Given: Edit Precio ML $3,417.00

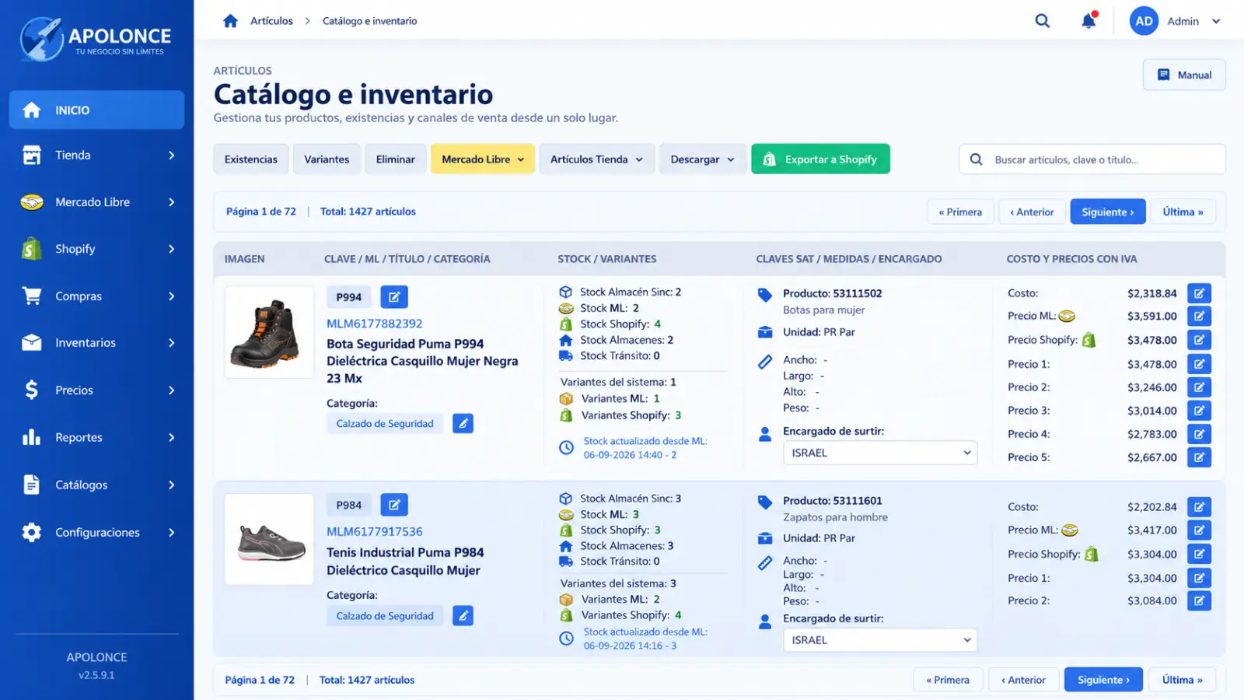Looking at the screenshot, I should [1199, 530].
